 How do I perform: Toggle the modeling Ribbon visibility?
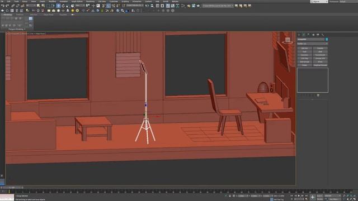[168, 6]
